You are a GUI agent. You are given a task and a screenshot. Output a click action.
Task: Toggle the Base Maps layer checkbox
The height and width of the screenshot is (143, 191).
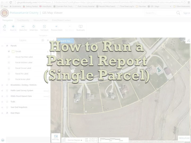(7, 113)
